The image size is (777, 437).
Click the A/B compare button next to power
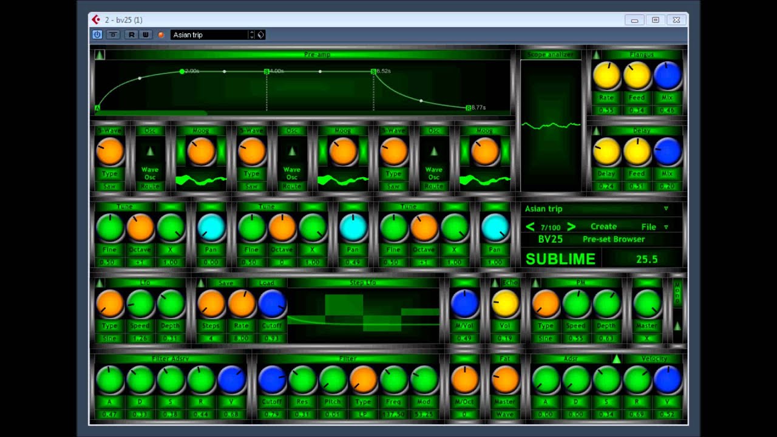113,35
